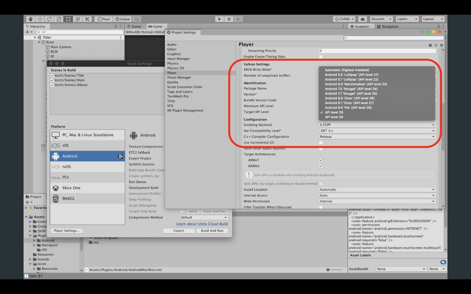Start Play mode
Screen dimensions: 471x294
(x=219, y=19)
